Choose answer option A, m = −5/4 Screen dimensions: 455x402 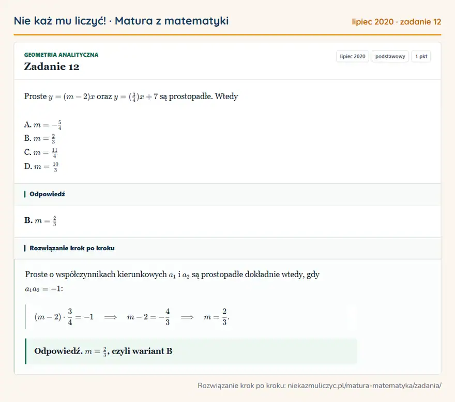pos(42,125)
